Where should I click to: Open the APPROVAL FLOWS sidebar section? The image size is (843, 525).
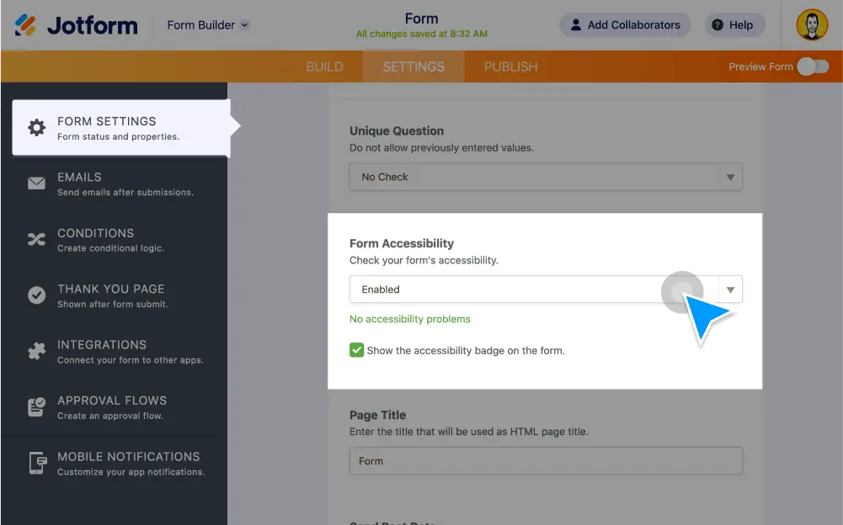pyautogui.click(x=114, y=407)
